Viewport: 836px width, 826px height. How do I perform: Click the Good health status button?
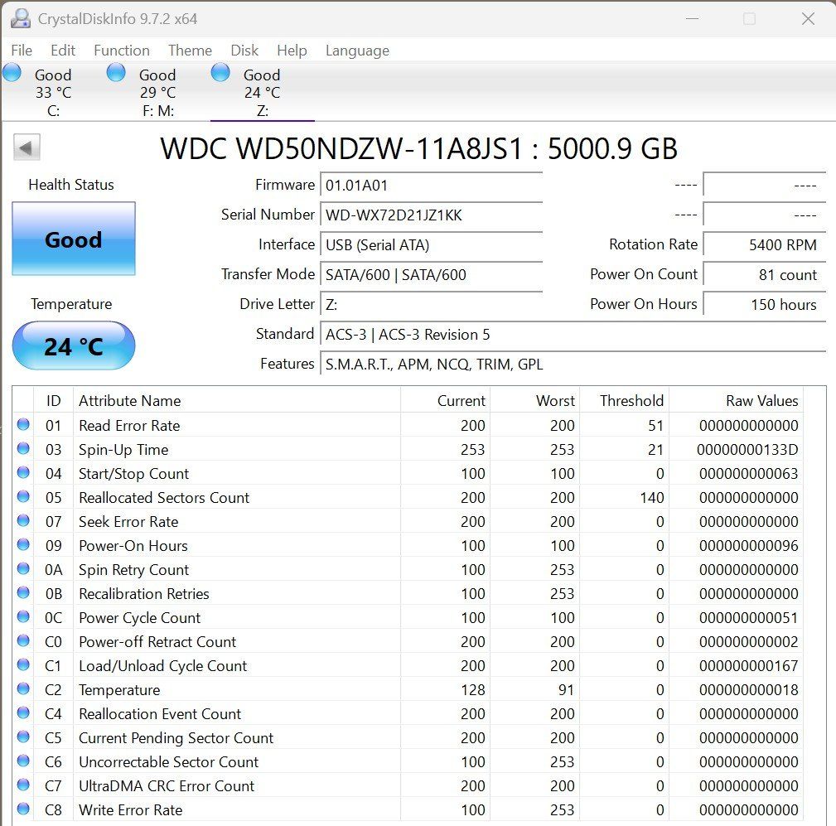tap(74, 239)
